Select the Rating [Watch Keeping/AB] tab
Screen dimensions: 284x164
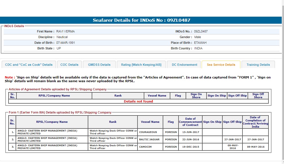[141, 65]
